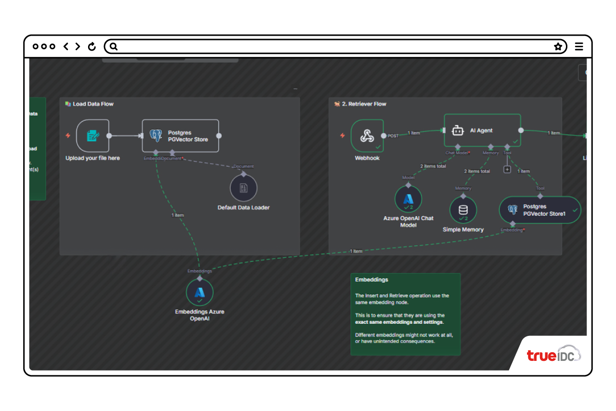
Task: Click the Chat Model connector diamond on AI Agent
Action: point(457,146)
